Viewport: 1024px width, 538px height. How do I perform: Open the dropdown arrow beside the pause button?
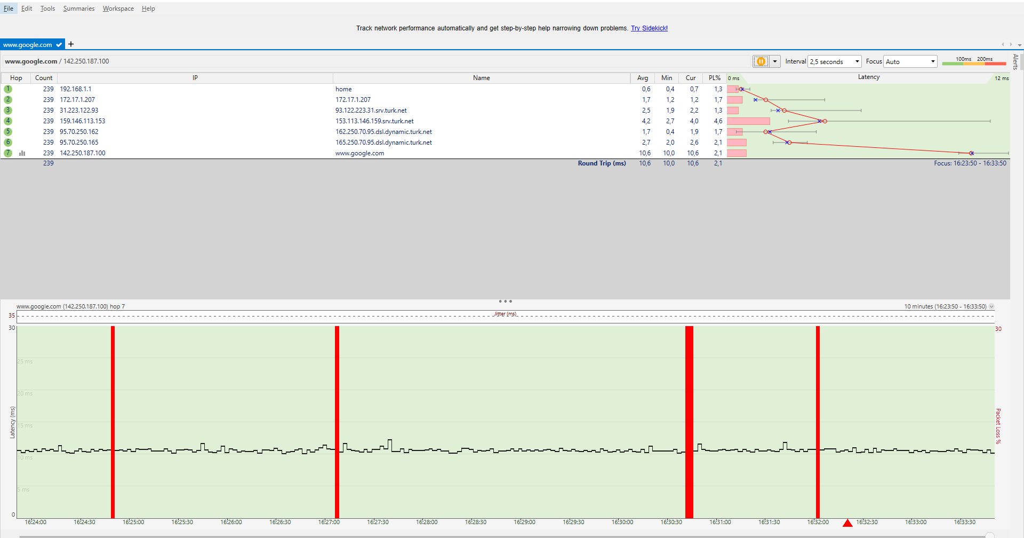pos(775,61)
